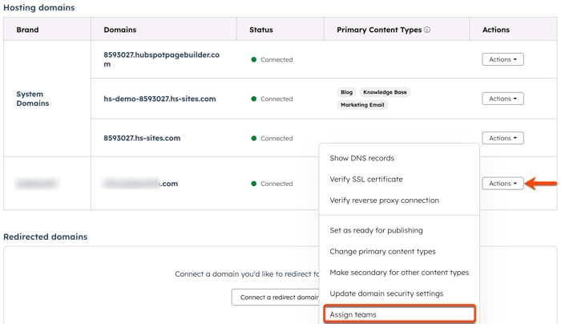Click the Knowledge Base content type tag

pos(385,92)
